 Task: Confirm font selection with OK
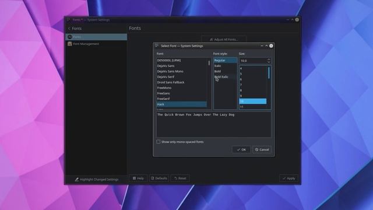click(x=241, y=149)
